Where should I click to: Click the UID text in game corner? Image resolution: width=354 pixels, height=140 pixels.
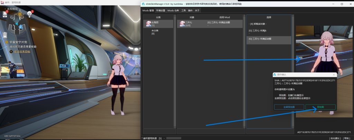(12, 136)
